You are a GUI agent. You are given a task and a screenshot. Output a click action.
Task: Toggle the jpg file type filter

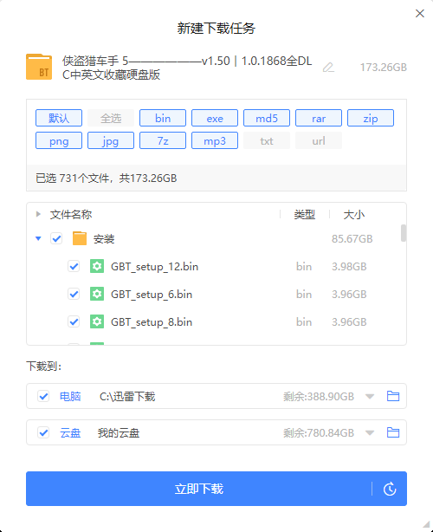(111, 140)
